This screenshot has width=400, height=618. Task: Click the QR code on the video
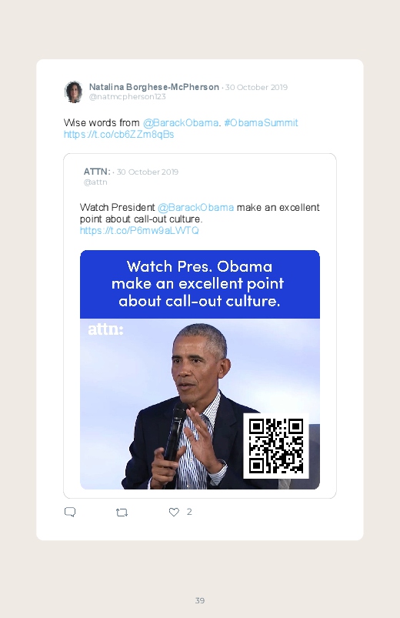[x=276, y=446]
